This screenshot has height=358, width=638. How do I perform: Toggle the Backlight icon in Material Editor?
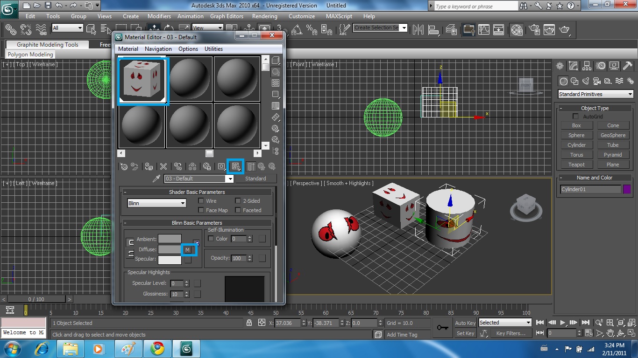point(276,72)
